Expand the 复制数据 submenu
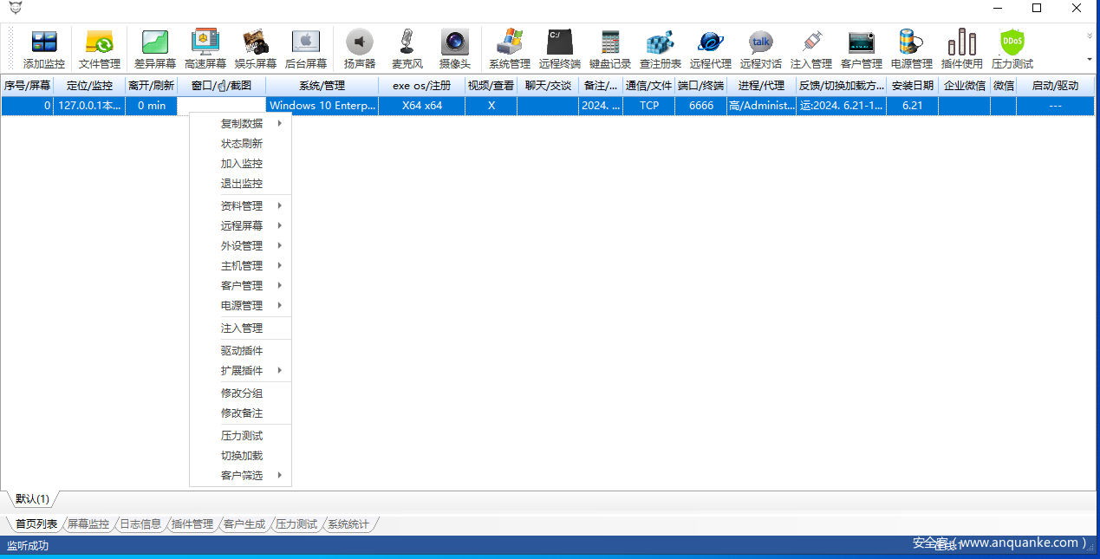This screenshot has width=1100, height=559. (241, 124)
